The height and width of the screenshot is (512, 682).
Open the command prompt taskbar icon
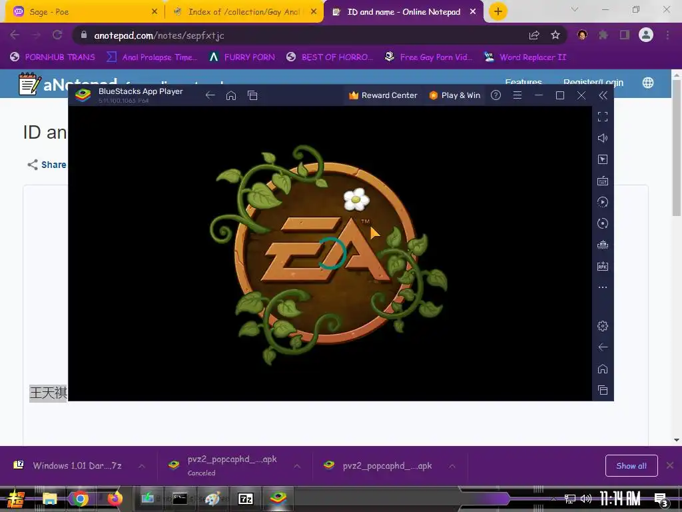(x=180, y=499)
